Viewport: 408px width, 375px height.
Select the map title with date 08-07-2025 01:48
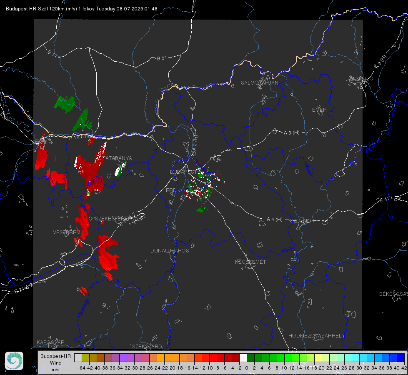[x=81, y=9]
